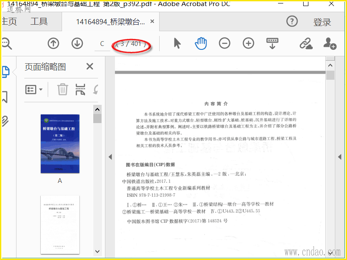Zoom in with the plus button
Image resolution: width=347 pixels, height=260 pixels.
(x=249, y=43)
